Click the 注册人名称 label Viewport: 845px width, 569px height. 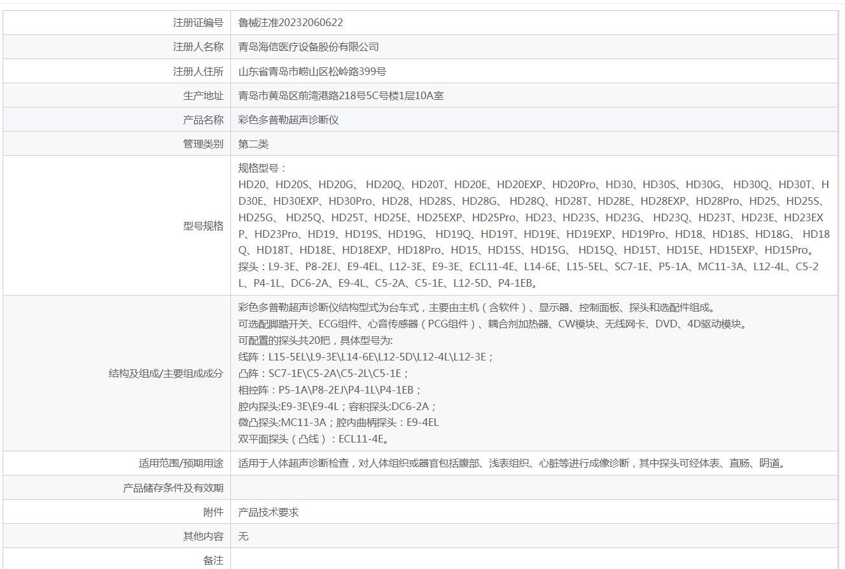(x=199, y=46)
